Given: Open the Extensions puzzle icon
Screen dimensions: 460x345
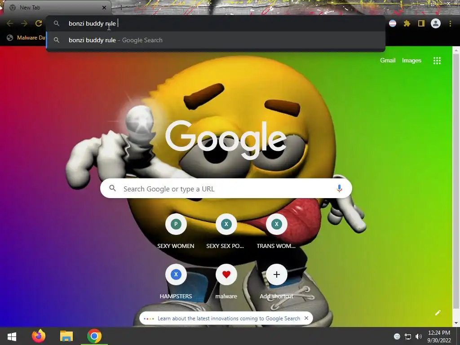Looking at the screenshot, I should 407,23.
